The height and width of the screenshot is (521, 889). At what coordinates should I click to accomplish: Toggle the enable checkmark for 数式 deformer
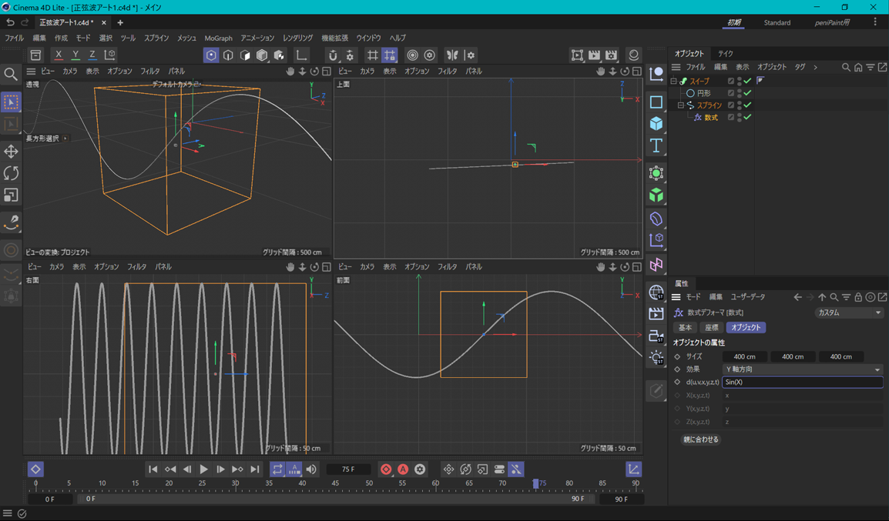(x=747, y=118)
